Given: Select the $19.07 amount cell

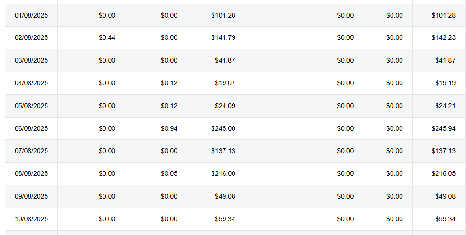Looking at the screenshot, I should point(225,83).
